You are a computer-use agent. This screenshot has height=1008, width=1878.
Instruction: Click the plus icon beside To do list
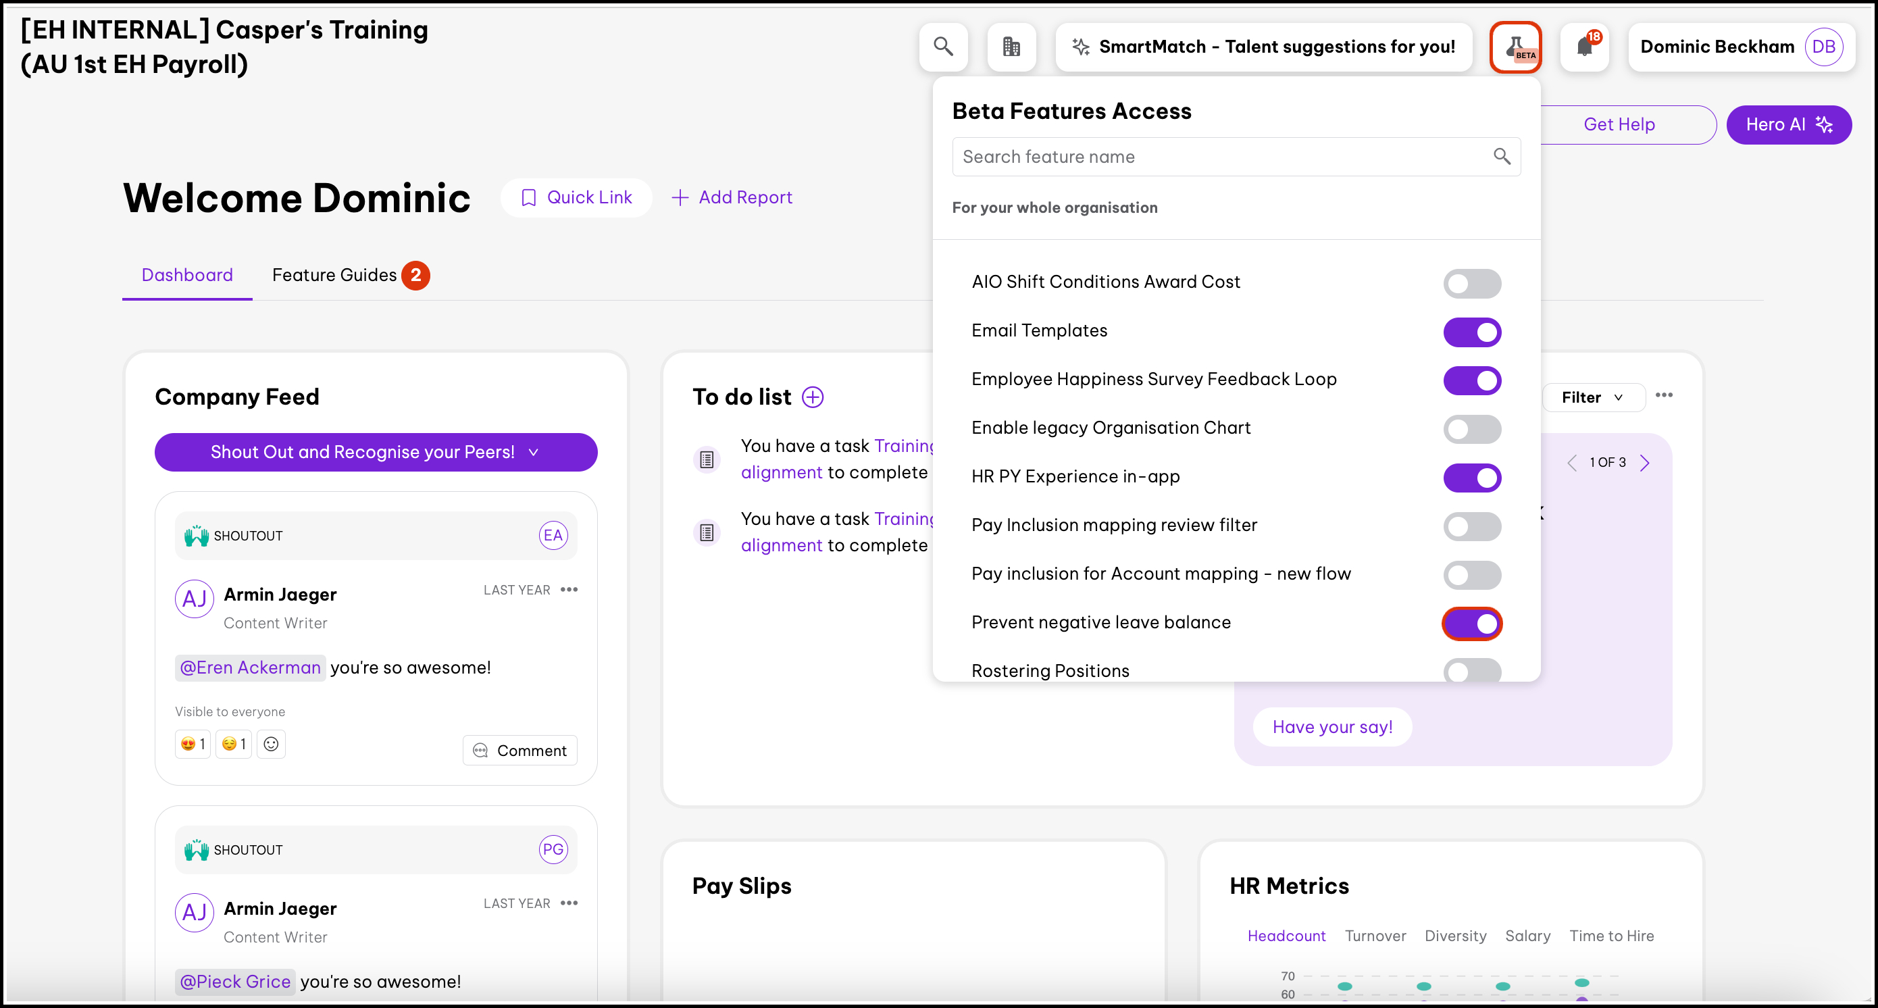[812, 397]
